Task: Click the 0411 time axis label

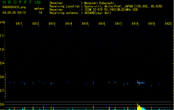Action: 19,24
